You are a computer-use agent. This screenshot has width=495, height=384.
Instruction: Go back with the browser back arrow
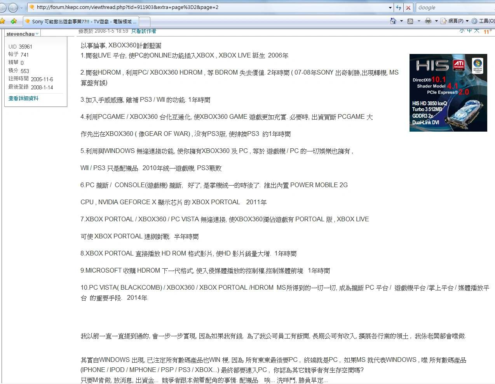point(2,7)
